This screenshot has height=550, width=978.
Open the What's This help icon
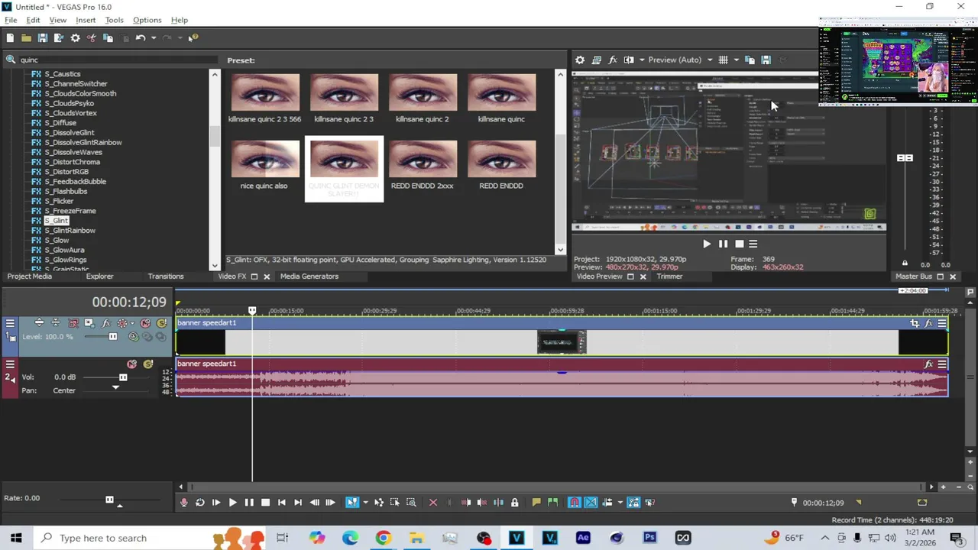tap(193, 37)
